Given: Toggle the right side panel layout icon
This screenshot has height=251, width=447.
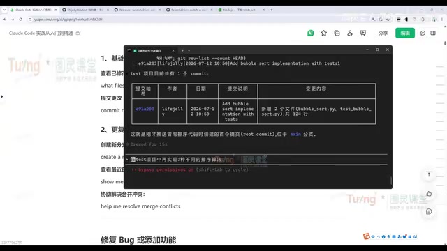Looking at the screenshot, I should pos(433,33).
